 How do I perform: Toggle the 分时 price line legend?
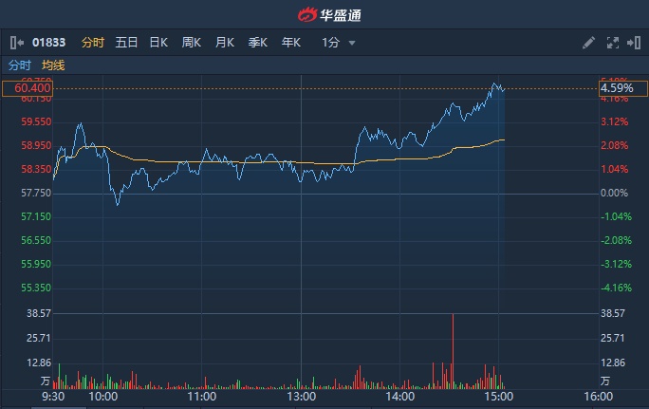click(x=19, y=65)
